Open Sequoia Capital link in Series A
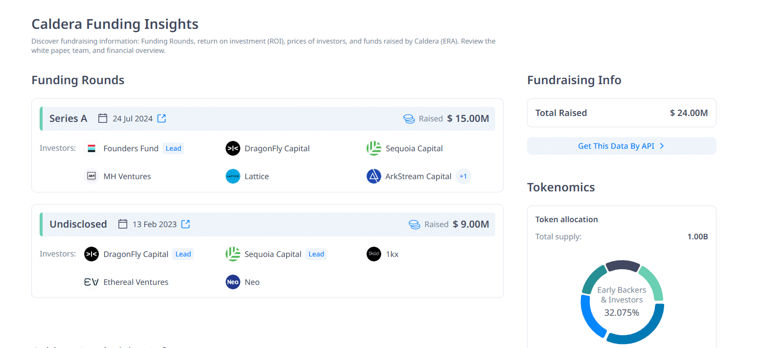The width and height of the screenshot is (760, 348). tap(414, 148)
